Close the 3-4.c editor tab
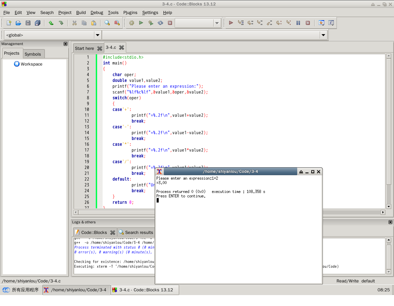The height and width of the screenshot is (306, 394). (121, 47)
